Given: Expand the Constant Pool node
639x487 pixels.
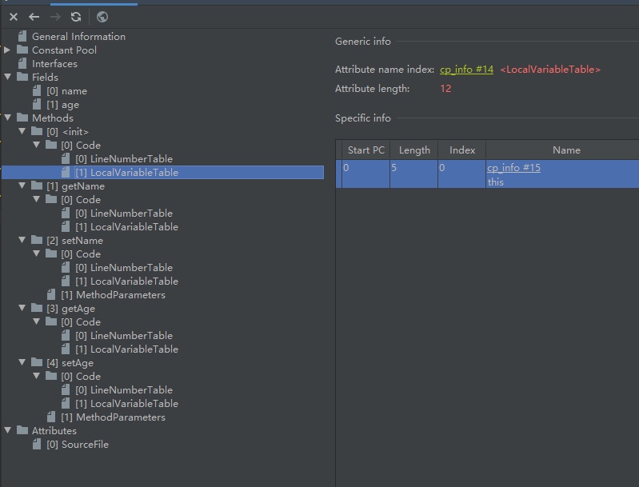Looking at the screenshot, I should (7, 50).
